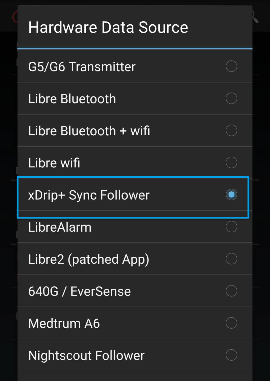The width and height of the screenshot is (270, 381).
Task: Pick Medtrum A6 radio button
Action: pyautogui.click(x=231, y=323)
